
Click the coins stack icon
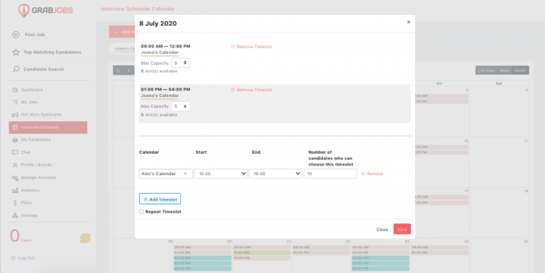85,238
